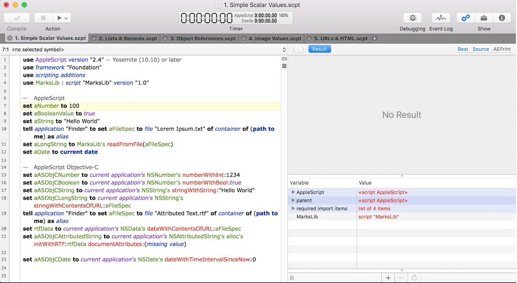This screenshot has width=517, height=283.
Task: Add a variable with the plus button
Action: point(388,278)
